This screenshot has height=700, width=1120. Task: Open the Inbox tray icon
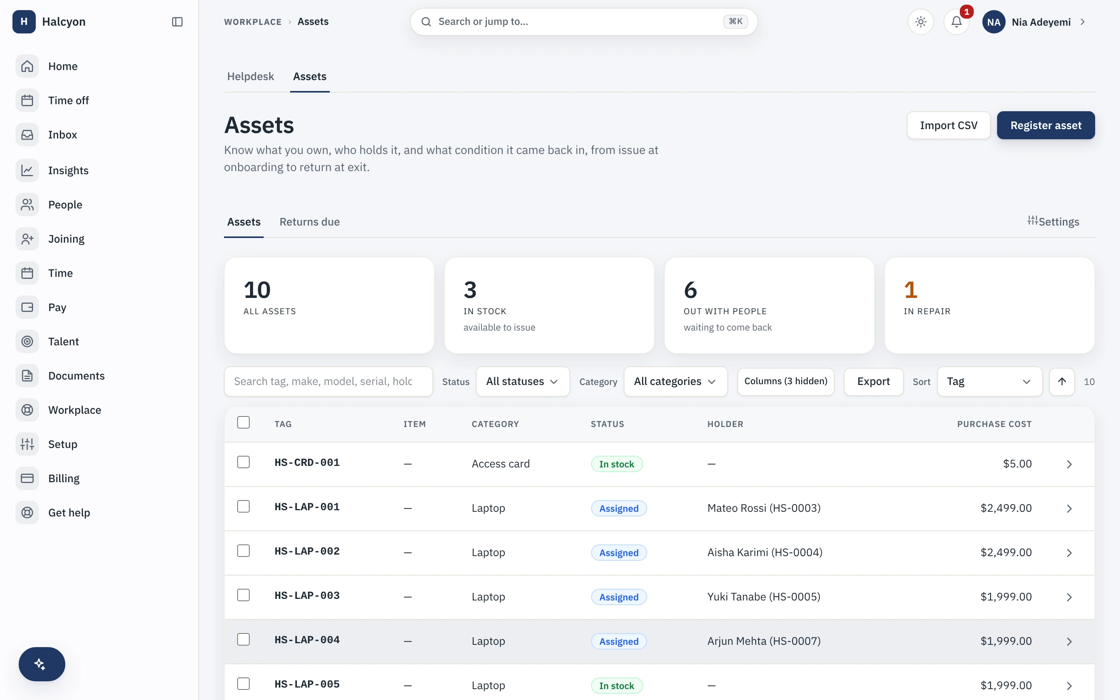pyautogui.click(x=27, y=135)
